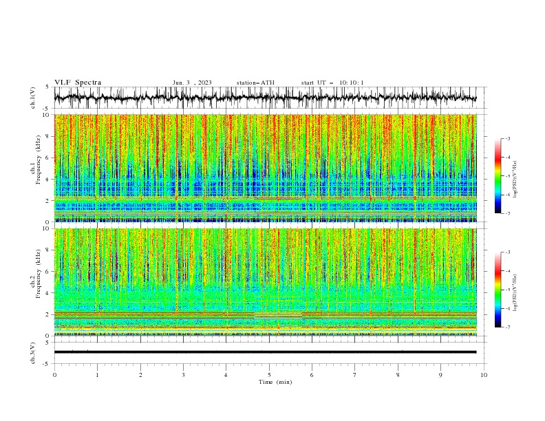Click the "-7" label on the ch.1 colorbar

(x=508, y=213)
